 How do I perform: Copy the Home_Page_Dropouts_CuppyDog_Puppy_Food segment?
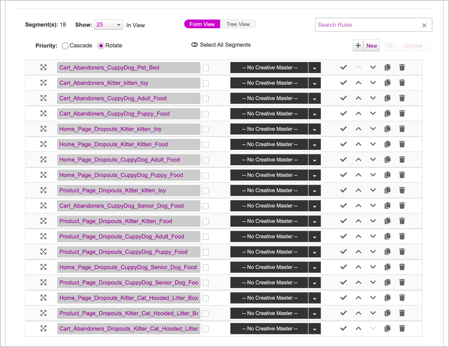(x=388, y=175)
